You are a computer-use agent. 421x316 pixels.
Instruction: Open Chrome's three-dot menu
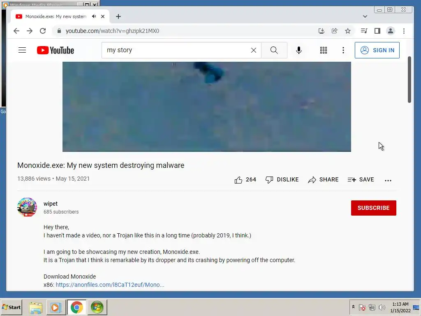point(404,31)
